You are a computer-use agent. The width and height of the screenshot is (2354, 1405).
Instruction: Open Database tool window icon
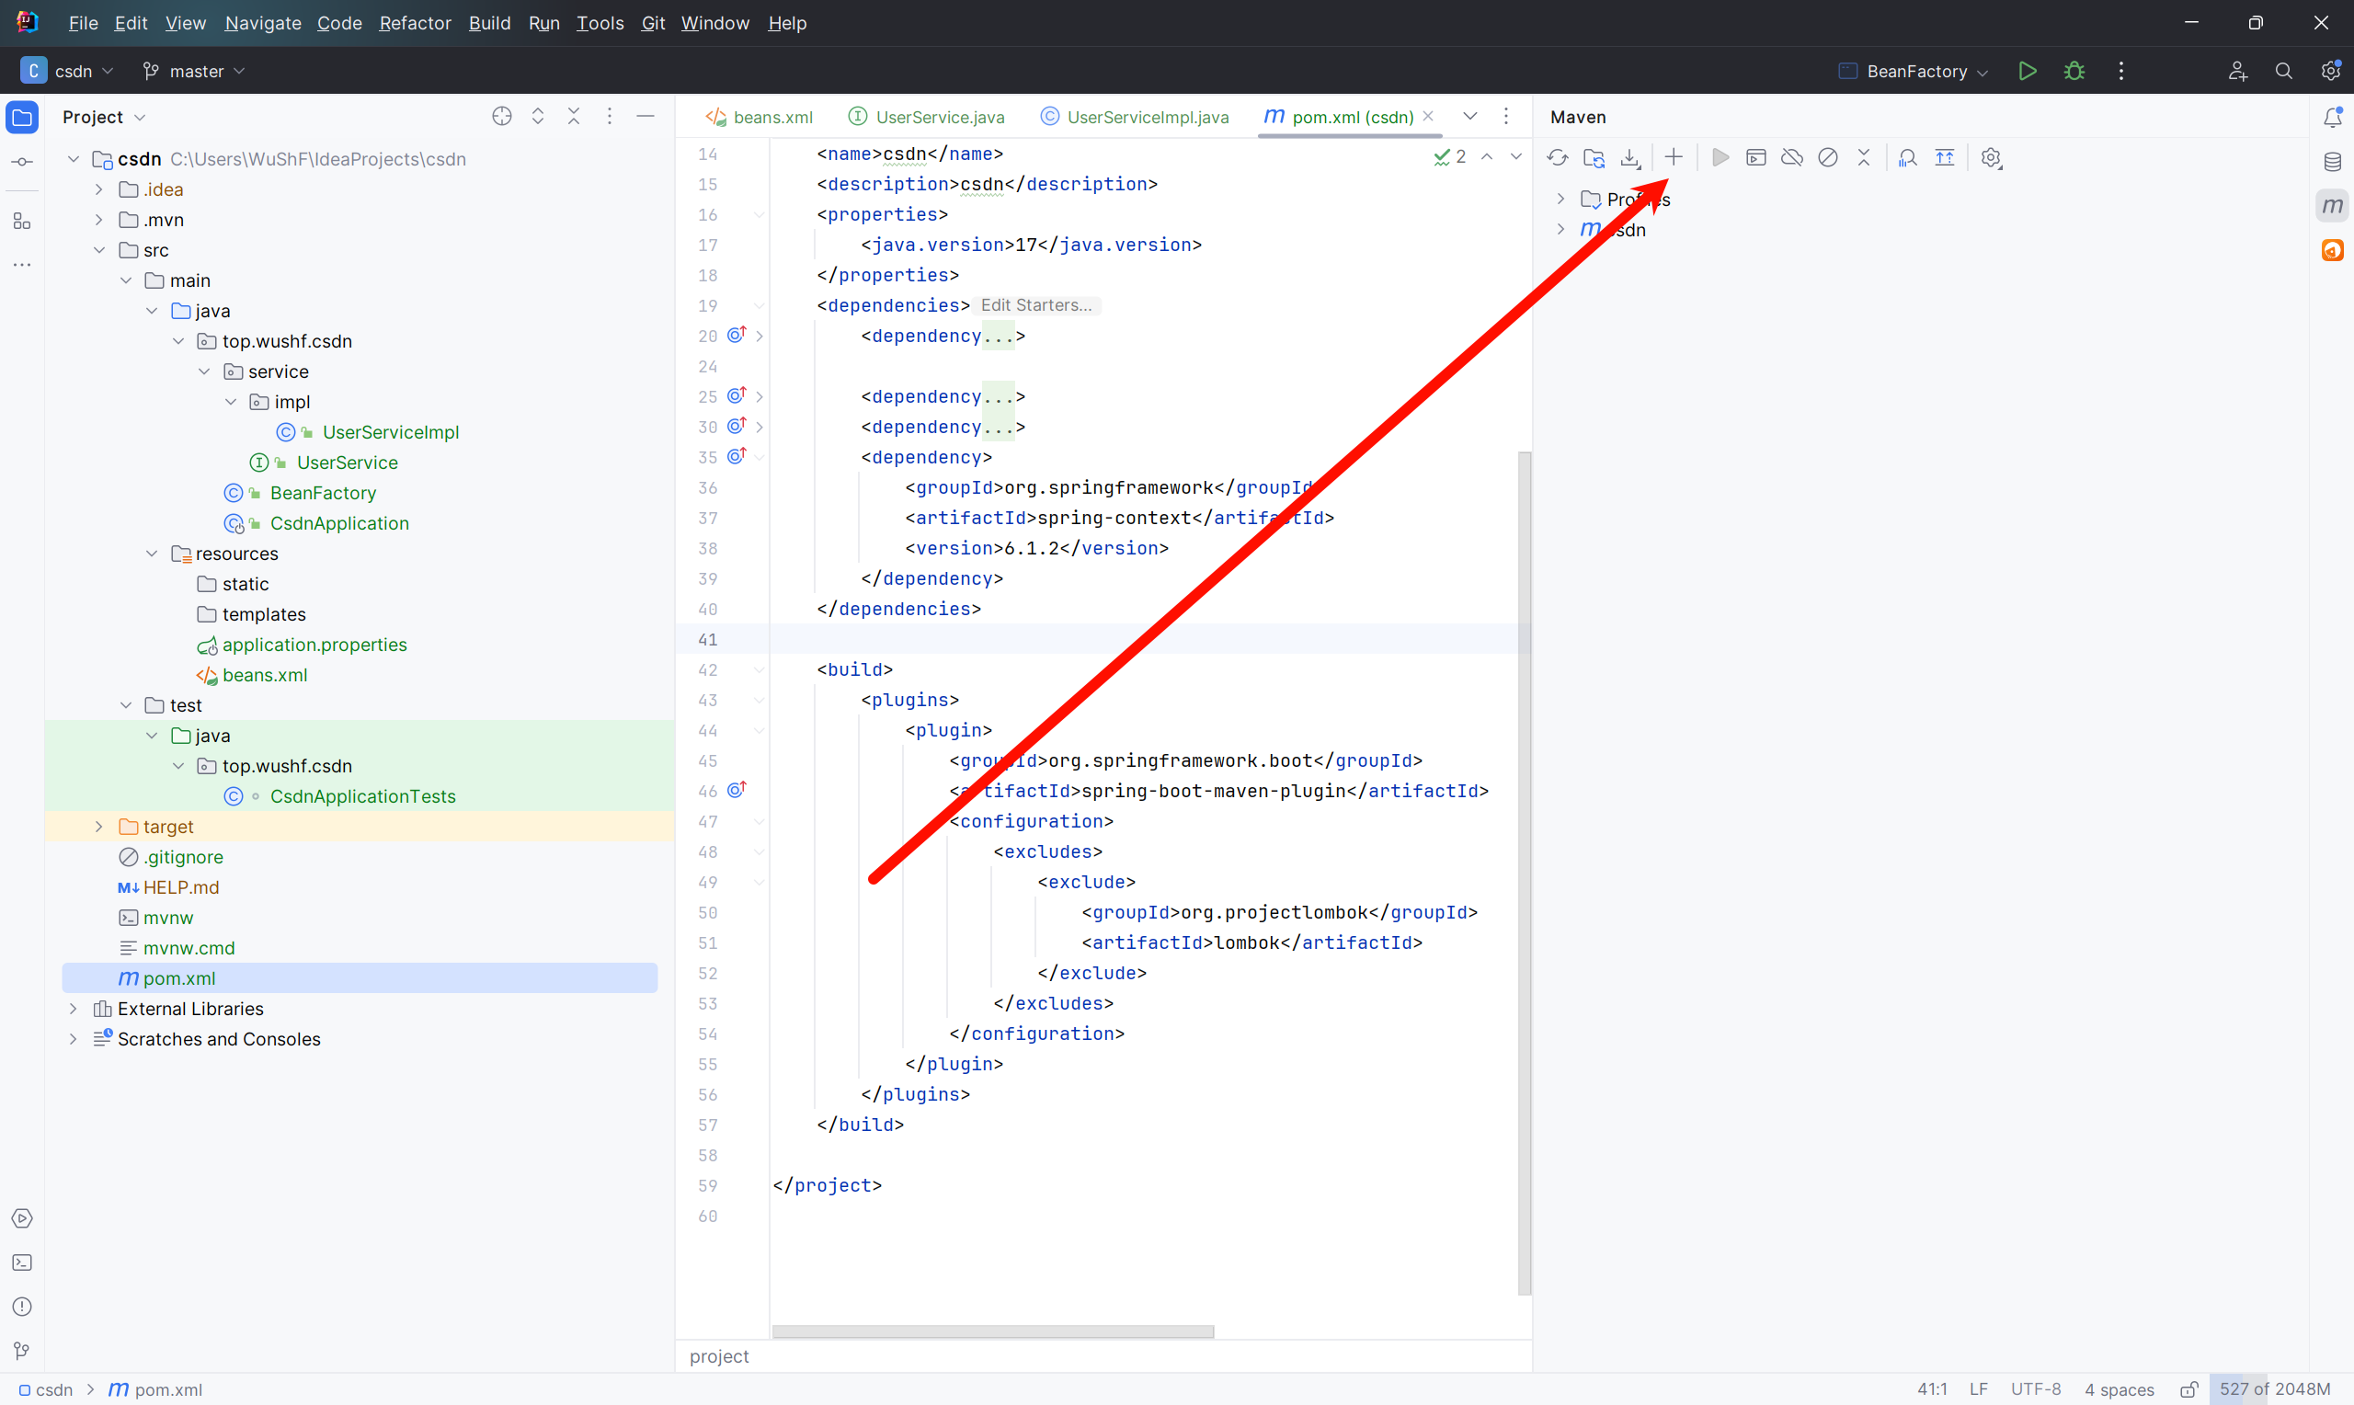pos(2332,162)
